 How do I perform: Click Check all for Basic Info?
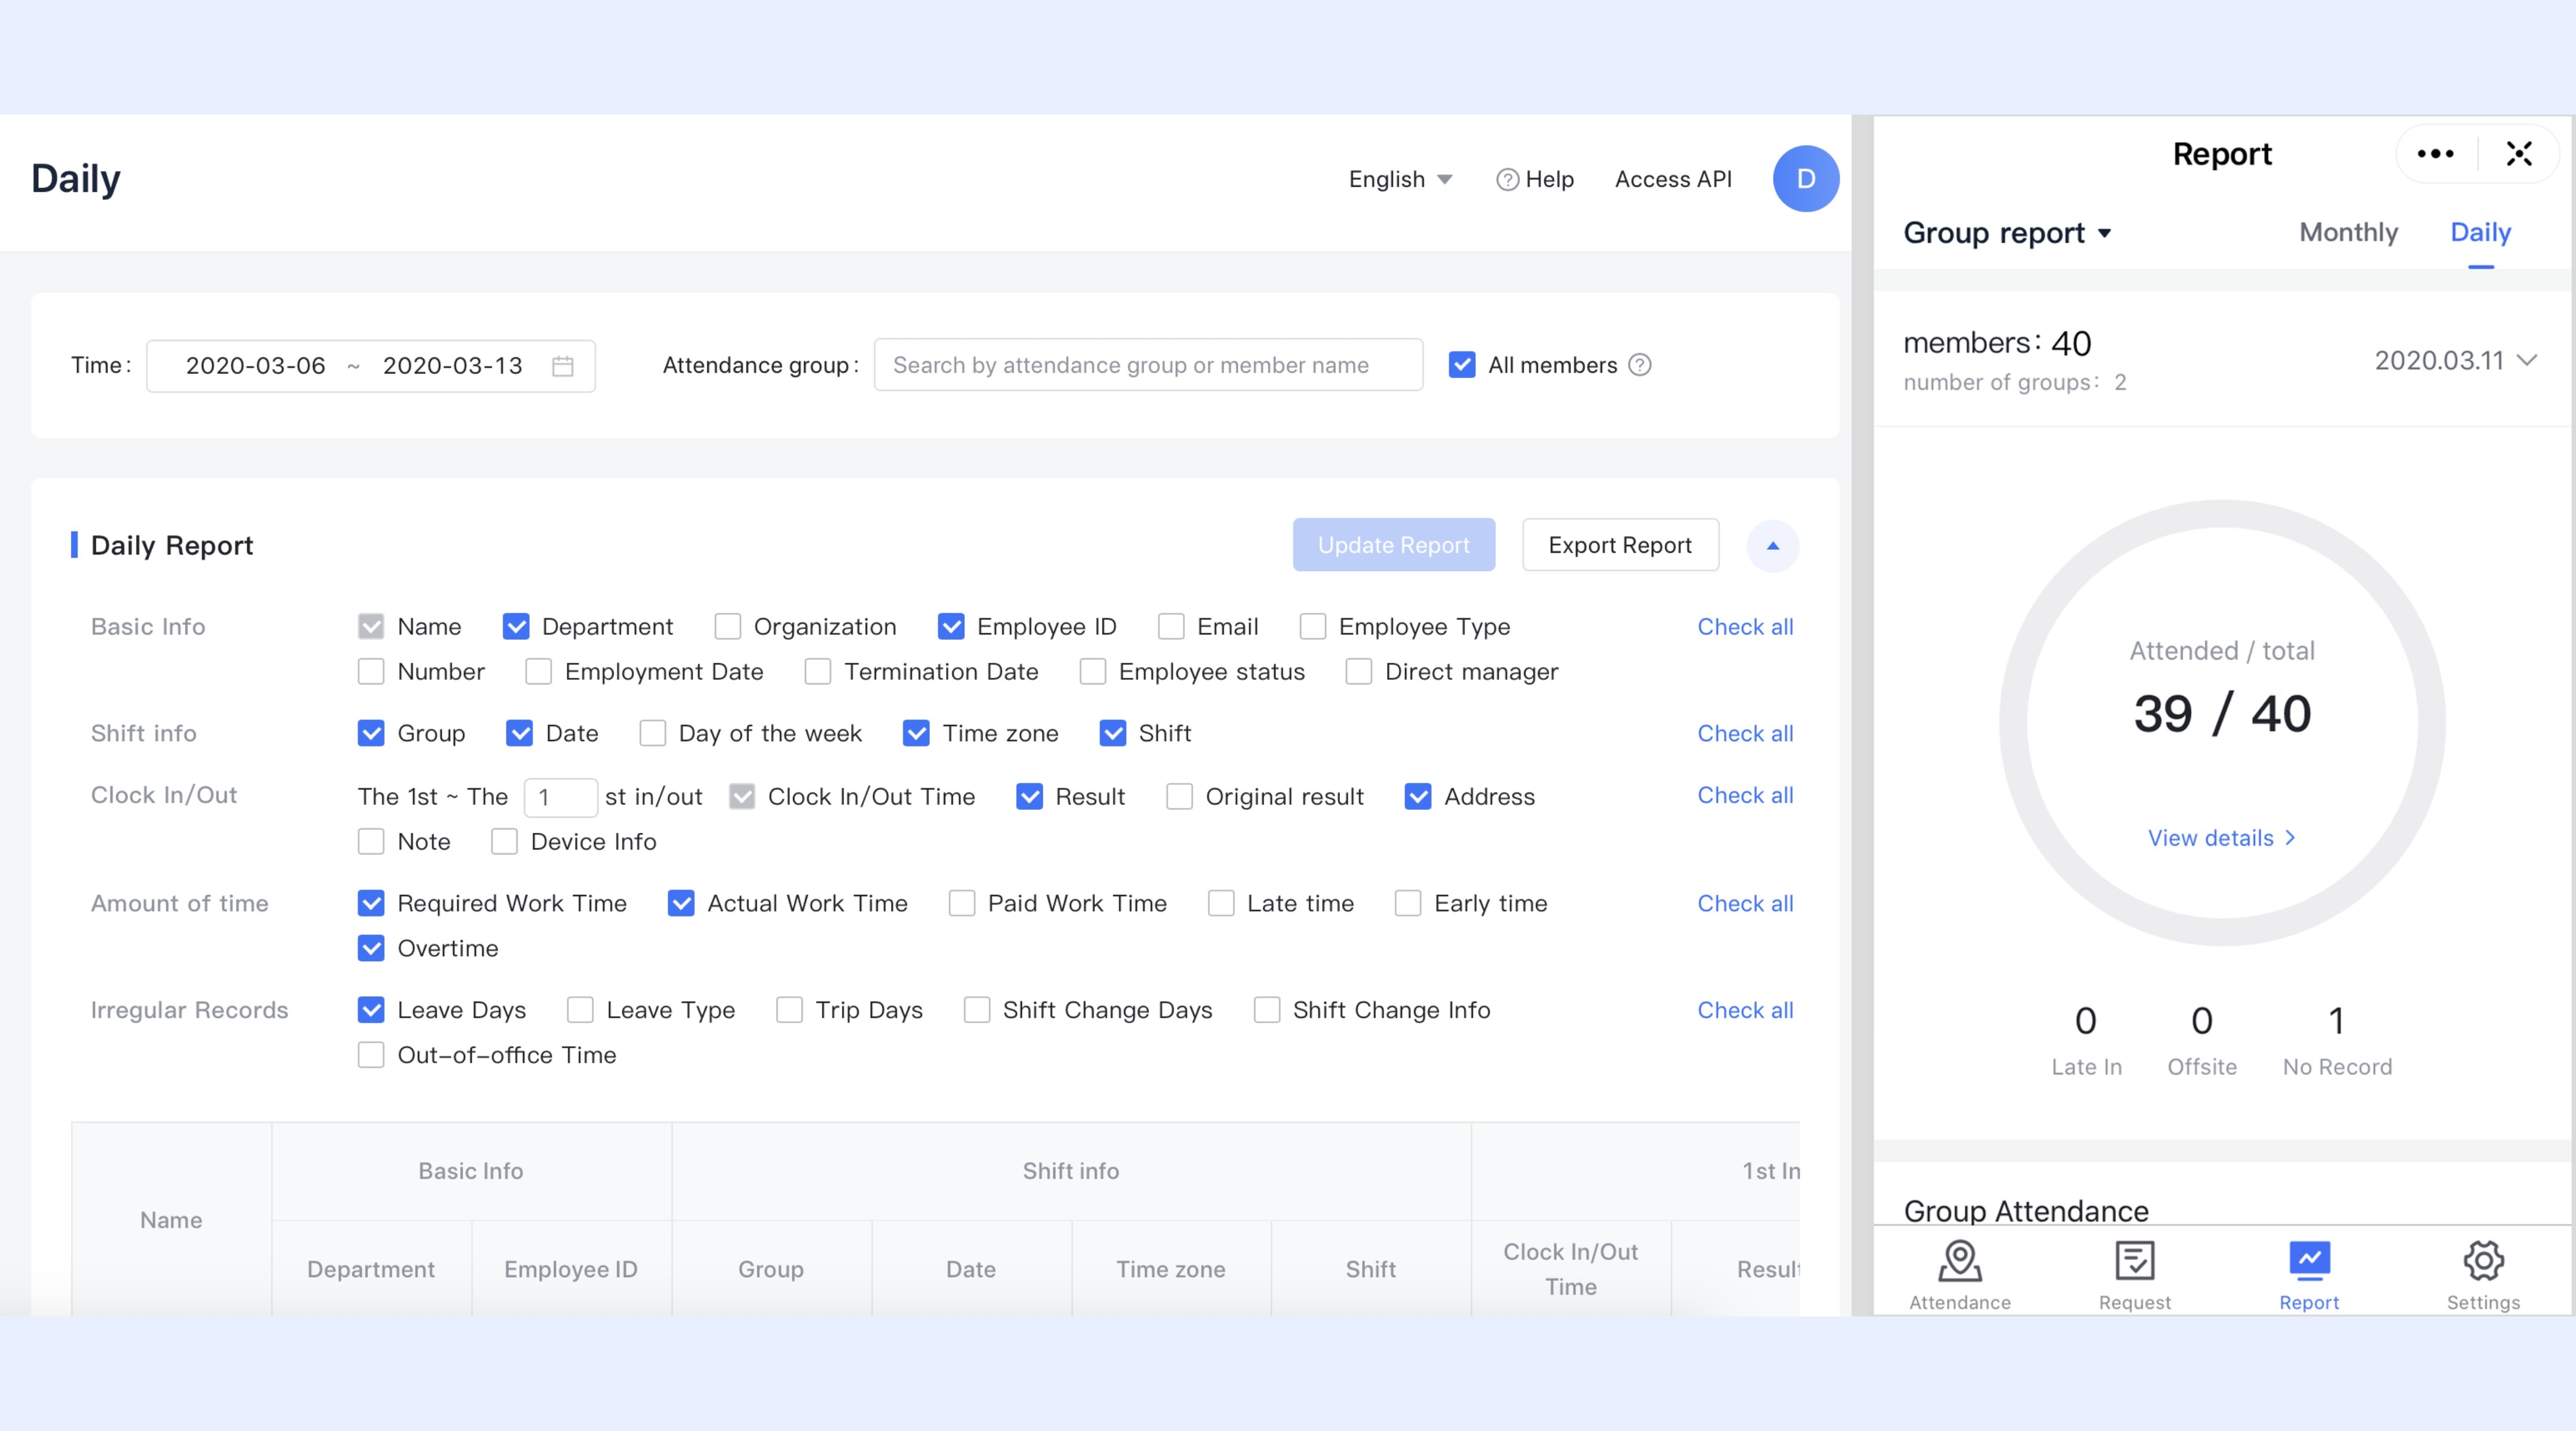(1745, 627)
